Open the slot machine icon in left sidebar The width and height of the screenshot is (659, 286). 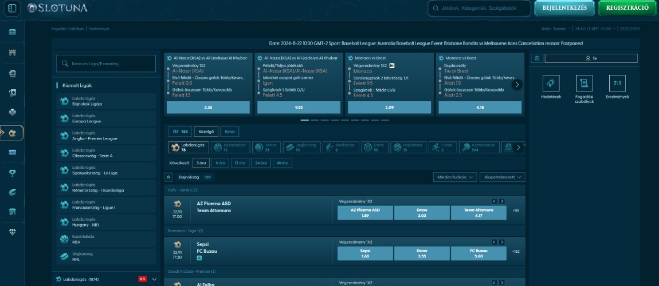[12, 73]
